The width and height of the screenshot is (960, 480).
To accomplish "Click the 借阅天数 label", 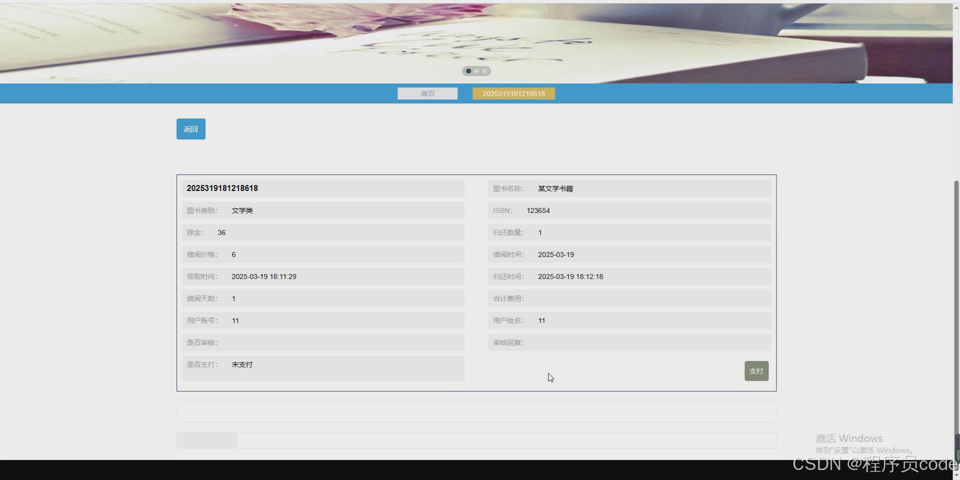I will tap(202, 298).
